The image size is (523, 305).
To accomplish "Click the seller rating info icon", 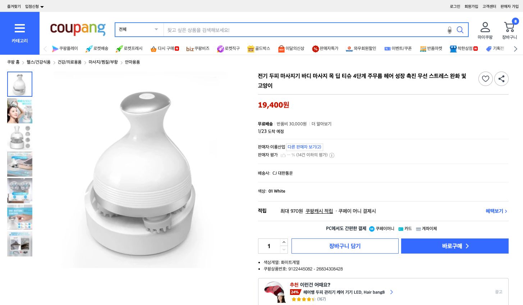I will pyautogui.click(x=331, y=155).
